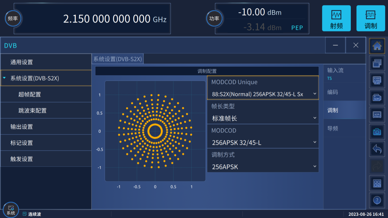Open the SCPI command terminal icon
The image size is (388, 218).
377,97
